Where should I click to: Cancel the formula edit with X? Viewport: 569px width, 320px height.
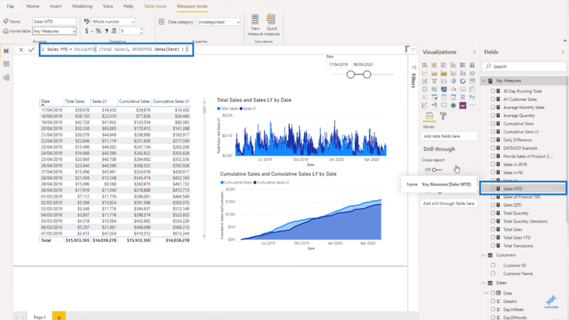tap(21, 49)
